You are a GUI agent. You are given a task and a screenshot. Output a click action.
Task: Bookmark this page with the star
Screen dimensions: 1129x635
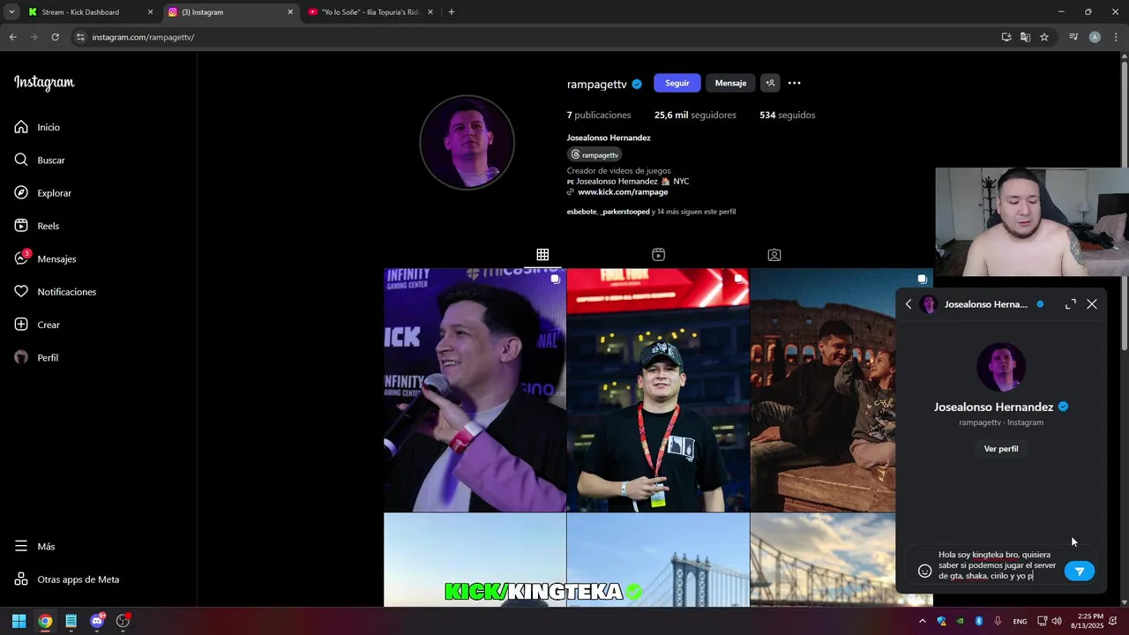point(1044,37)
